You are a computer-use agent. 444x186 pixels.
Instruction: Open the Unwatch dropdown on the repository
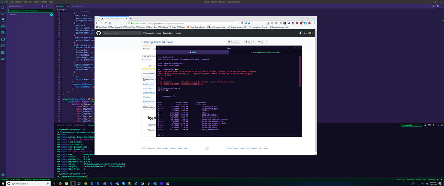[x=233, y=42]
